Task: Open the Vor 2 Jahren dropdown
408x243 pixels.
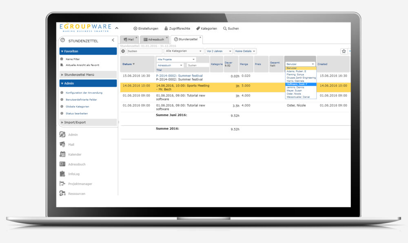Action: [x=219, y=51]
